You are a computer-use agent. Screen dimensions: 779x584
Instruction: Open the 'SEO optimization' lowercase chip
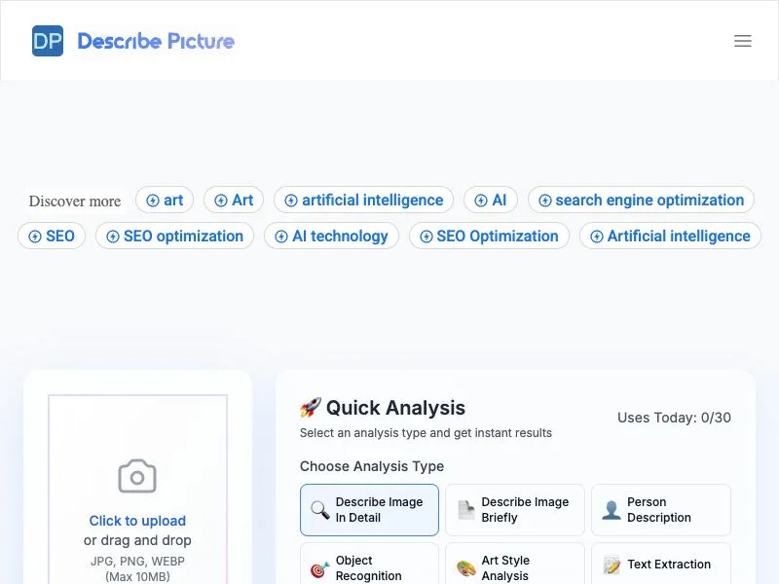tap(175, 236)
